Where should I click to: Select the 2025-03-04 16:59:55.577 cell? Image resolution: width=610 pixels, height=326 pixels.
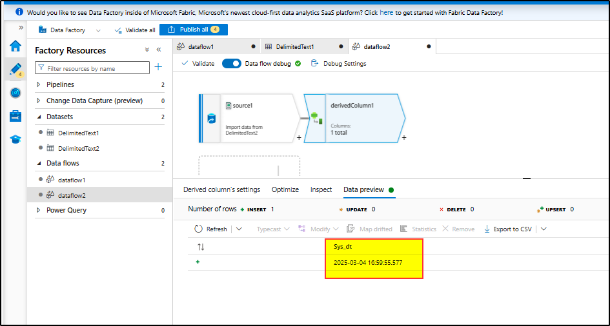368,263
